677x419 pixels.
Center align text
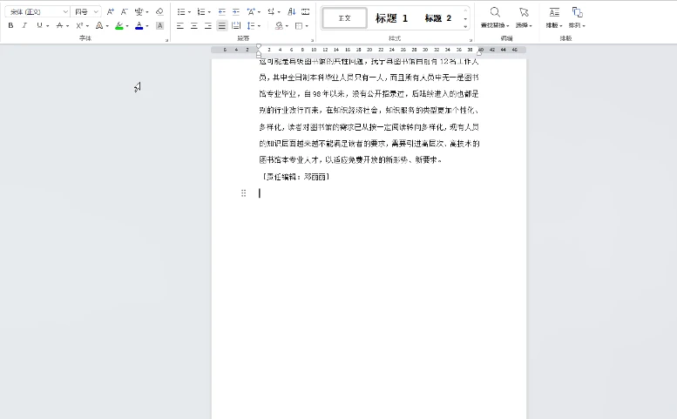point(194,26)
